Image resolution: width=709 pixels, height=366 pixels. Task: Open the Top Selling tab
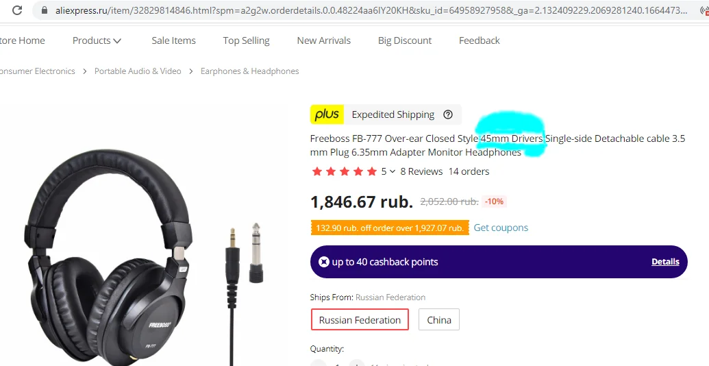click(246, 40)
